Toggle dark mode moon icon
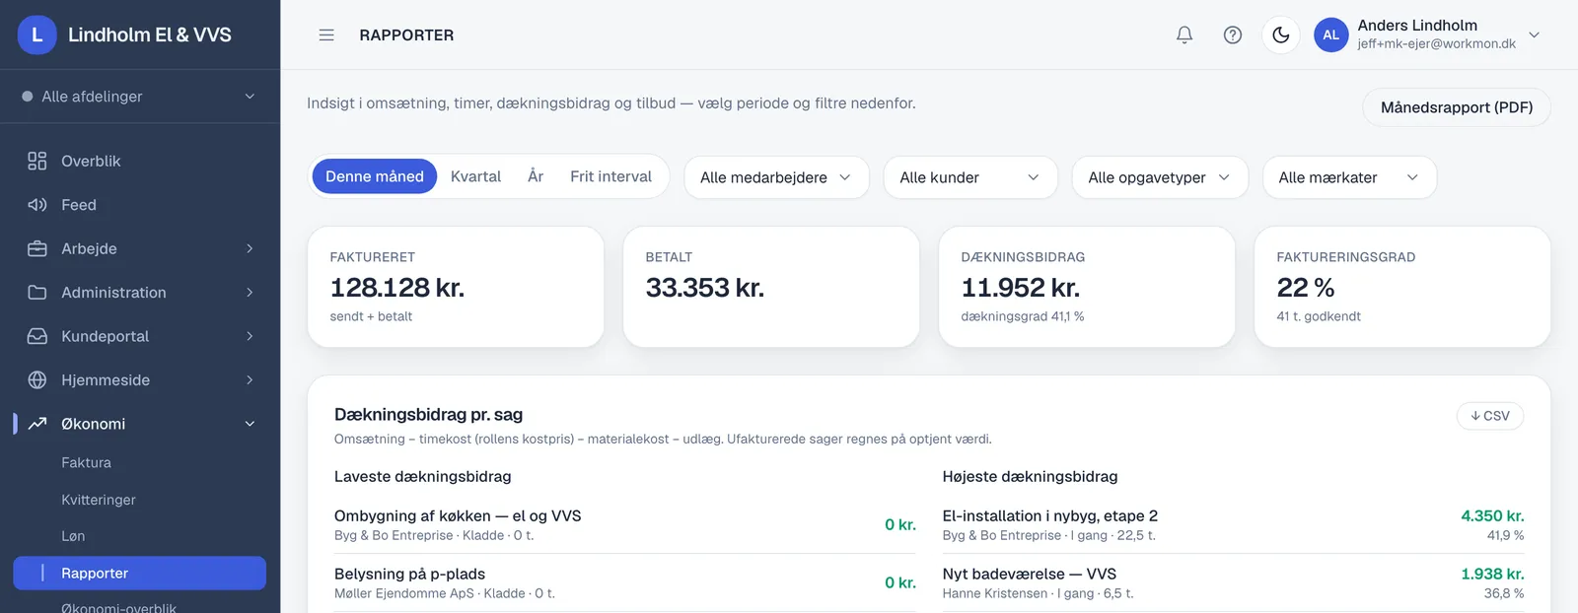1578x613 pixels. 1281,35
